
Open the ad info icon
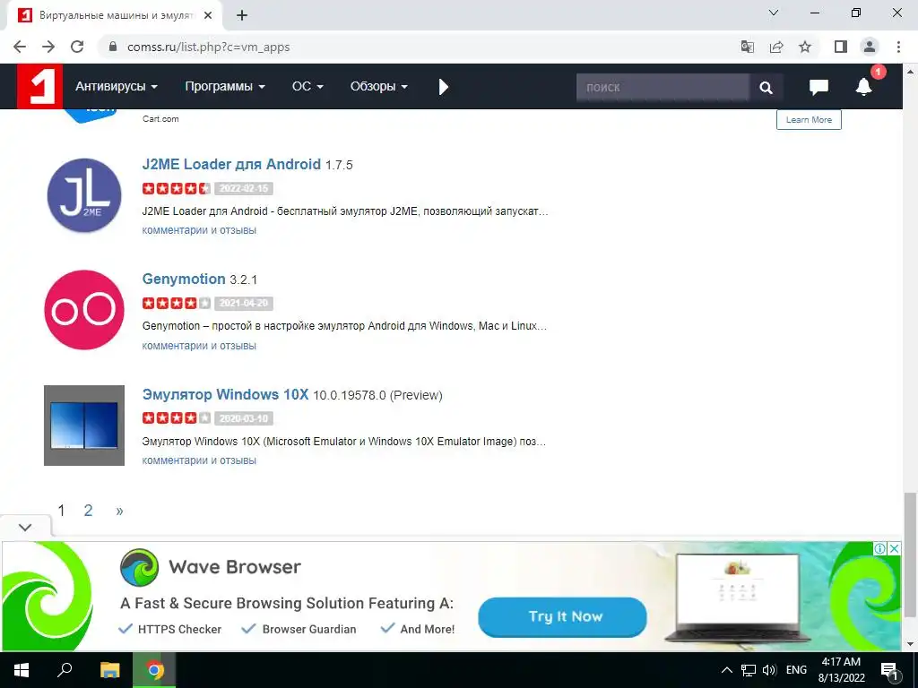click(x=880, y=549)
